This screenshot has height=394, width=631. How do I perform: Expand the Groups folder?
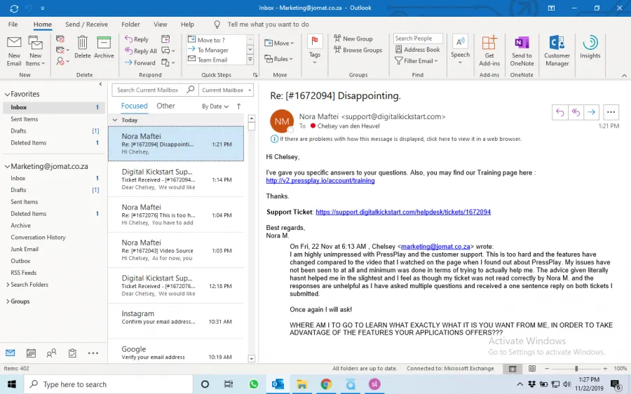pos(7,301)
